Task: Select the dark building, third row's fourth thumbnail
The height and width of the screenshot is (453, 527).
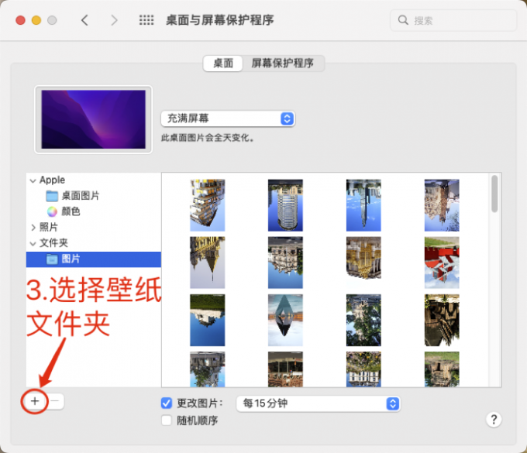Action: point(442,320)
